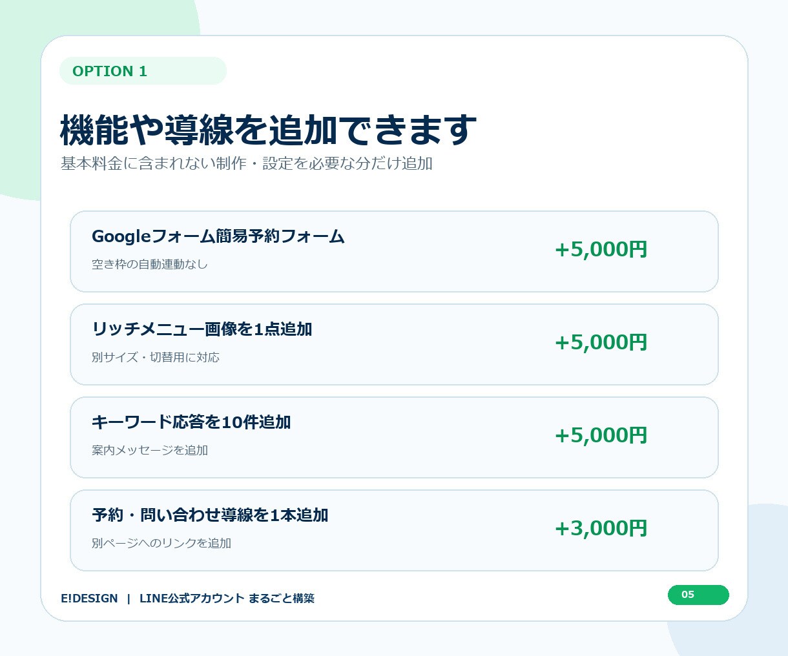This screenshot has height=656, width=788.
Task: Click +5,000円 price in リッチメニュー row
Action: pos(601,343)
